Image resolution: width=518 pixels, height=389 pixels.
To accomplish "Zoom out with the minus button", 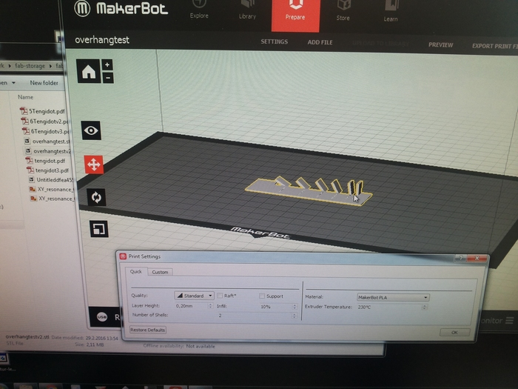I will pyautogui.click(x=108, y=78).
